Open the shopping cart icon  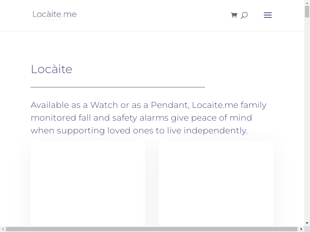pyautogui.click(x=234, y=15)
